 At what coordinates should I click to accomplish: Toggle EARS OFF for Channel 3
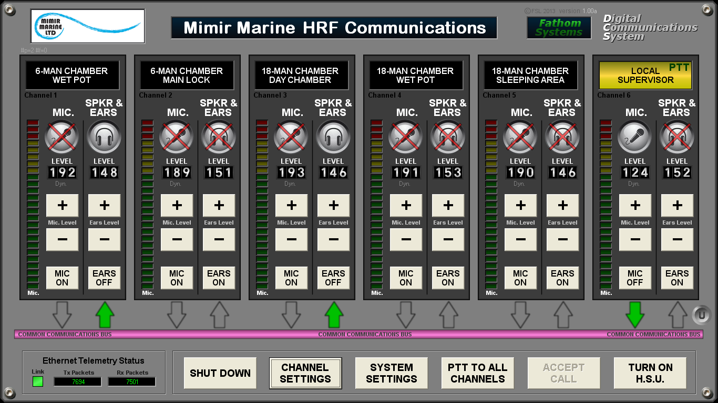coord(333,278)
